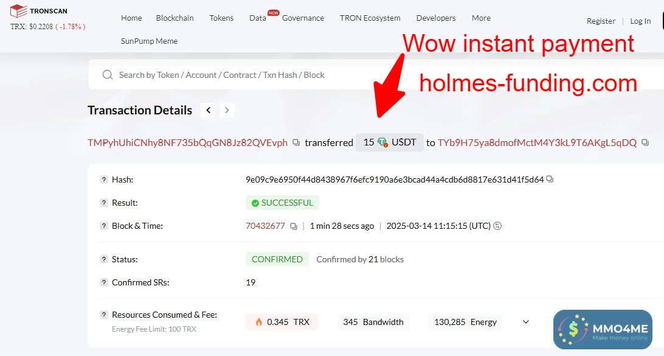
Task: Copy the transaction hash
Action: (550, 180)
